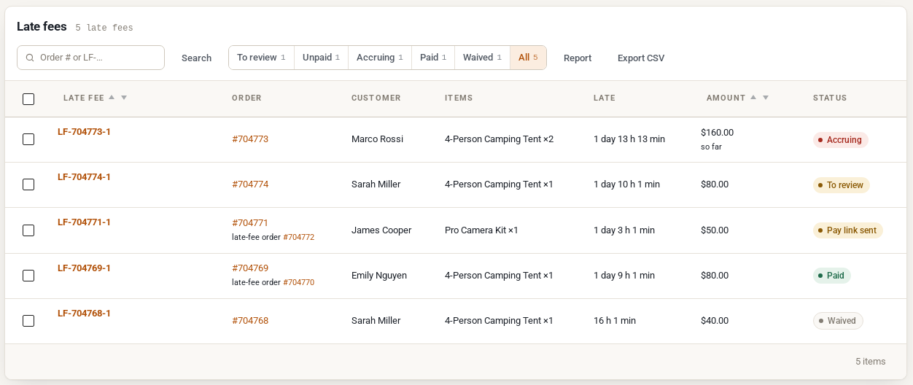Open late fee LF-704769-1
Image resolution: width=913 pixels, height=385 pixels.
(84, 268)
